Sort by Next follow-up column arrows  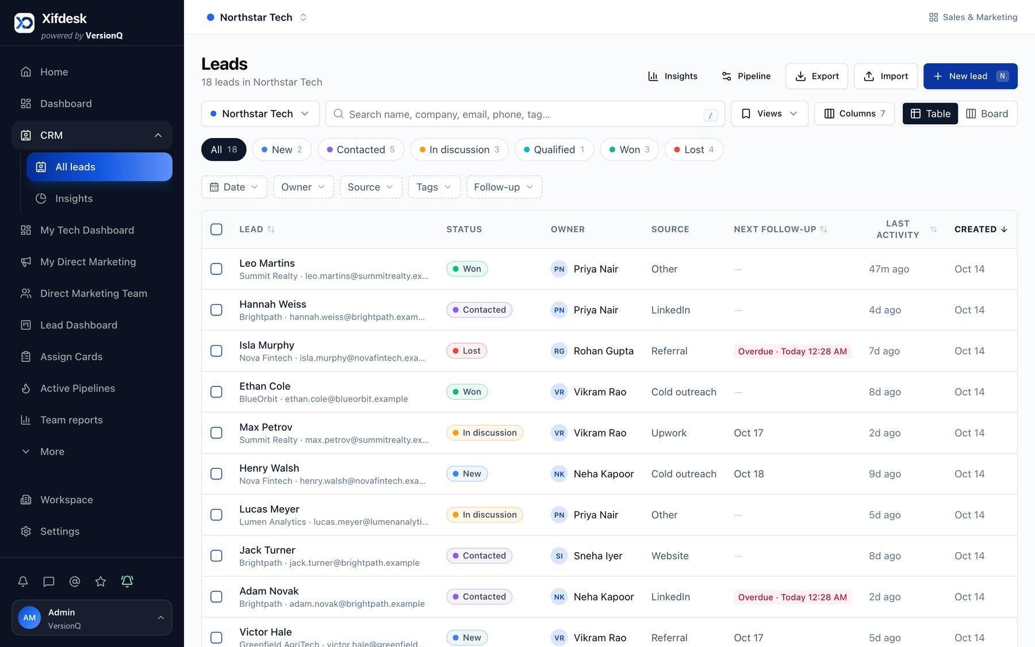(823, 229)
